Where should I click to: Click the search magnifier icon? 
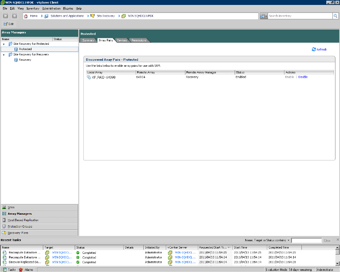pos(335,16)
